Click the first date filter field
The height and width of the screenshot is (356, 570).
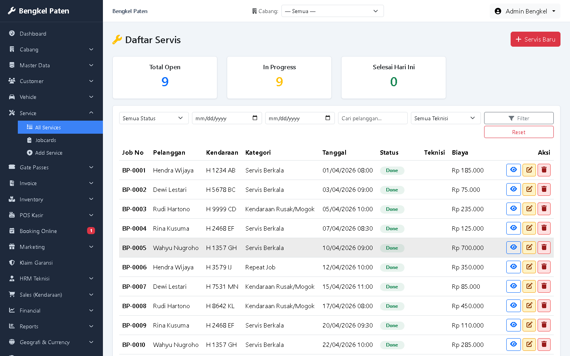227,118
